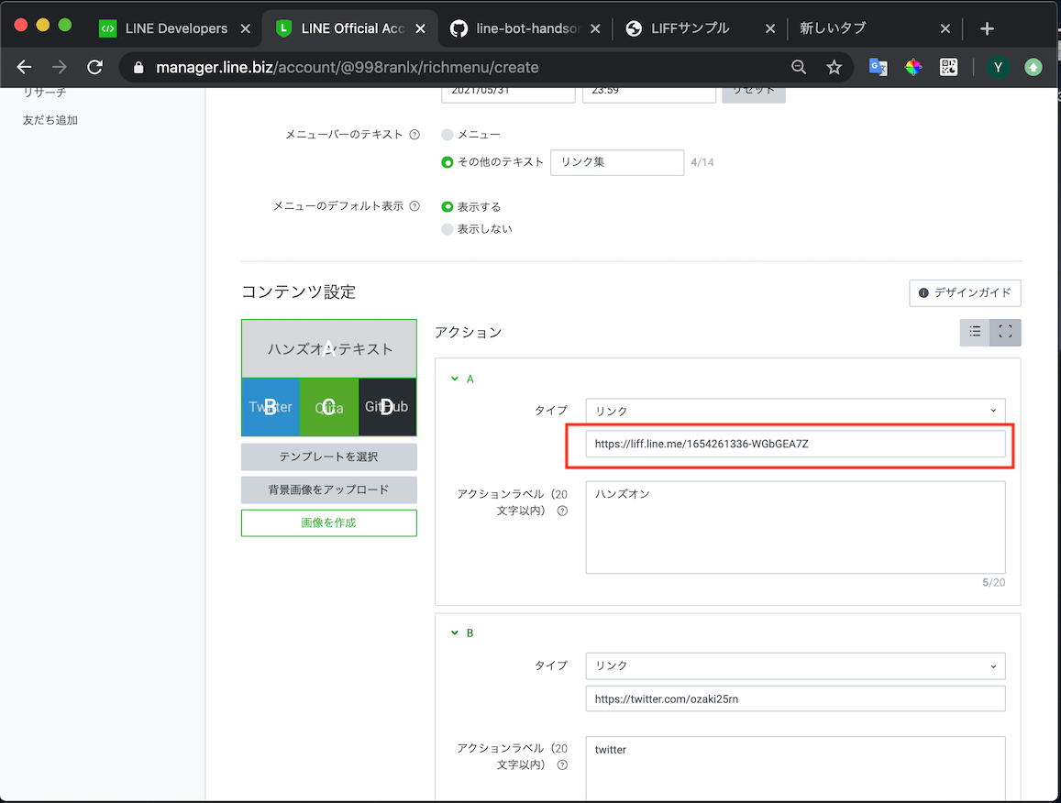1061x803 pixels.
Task: Click help icon beside action A label
Action: 561,511
